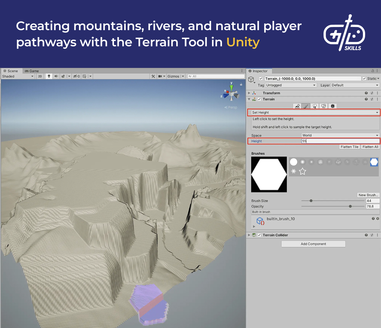
Task: Click the Inspector lock icon
Action: point(372,71)
